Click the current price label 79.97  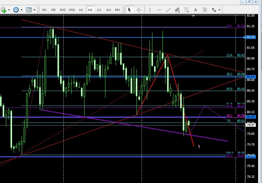coord(251,125)
